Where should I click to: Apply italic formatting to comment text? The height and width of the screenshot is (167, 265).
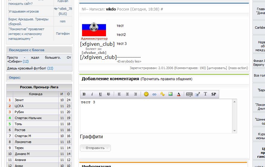click(92, 94)
